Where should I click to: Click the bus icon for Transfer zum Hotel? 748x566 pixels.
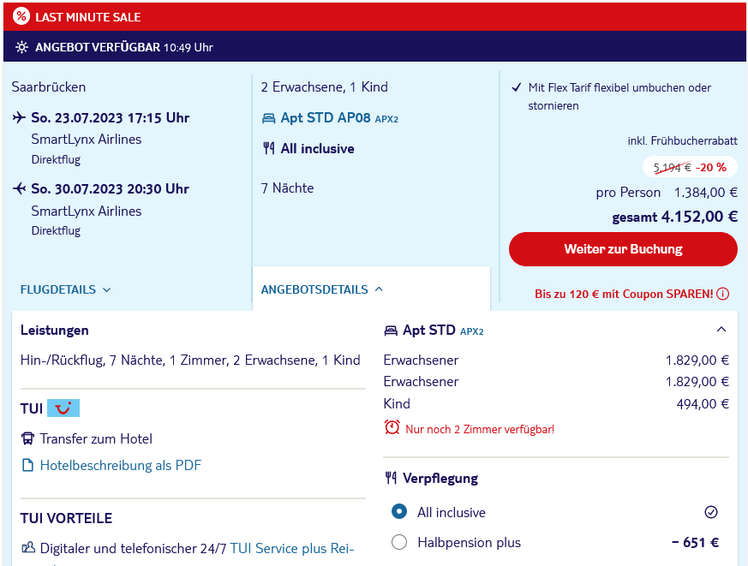tap(27, 439)
